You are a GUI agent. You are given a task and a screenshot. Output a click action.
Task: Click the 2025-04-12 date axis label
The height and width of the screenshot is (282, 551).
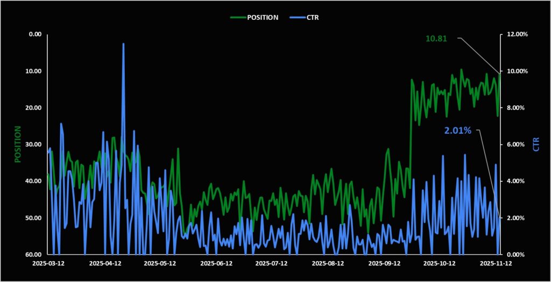coord(104,264)
